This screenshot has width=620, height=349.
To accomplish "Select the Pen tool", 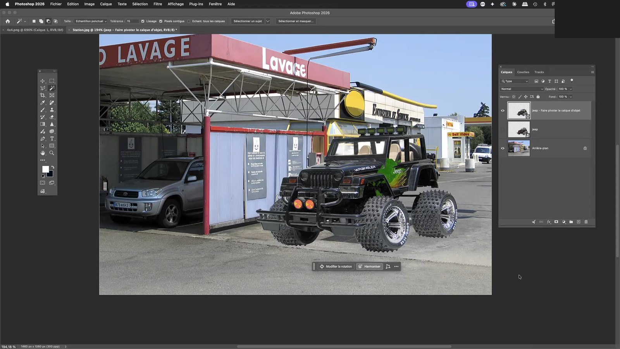I will click(x=43, y=139).
